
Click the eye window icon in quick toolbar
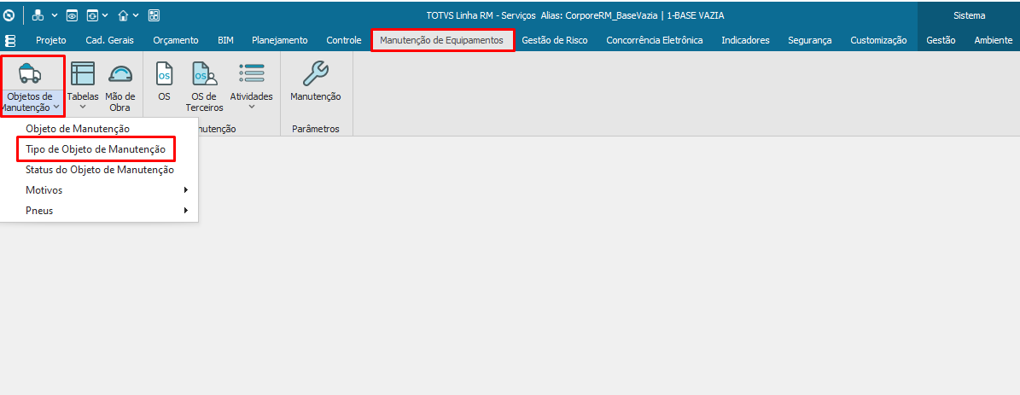coord(72,15)
